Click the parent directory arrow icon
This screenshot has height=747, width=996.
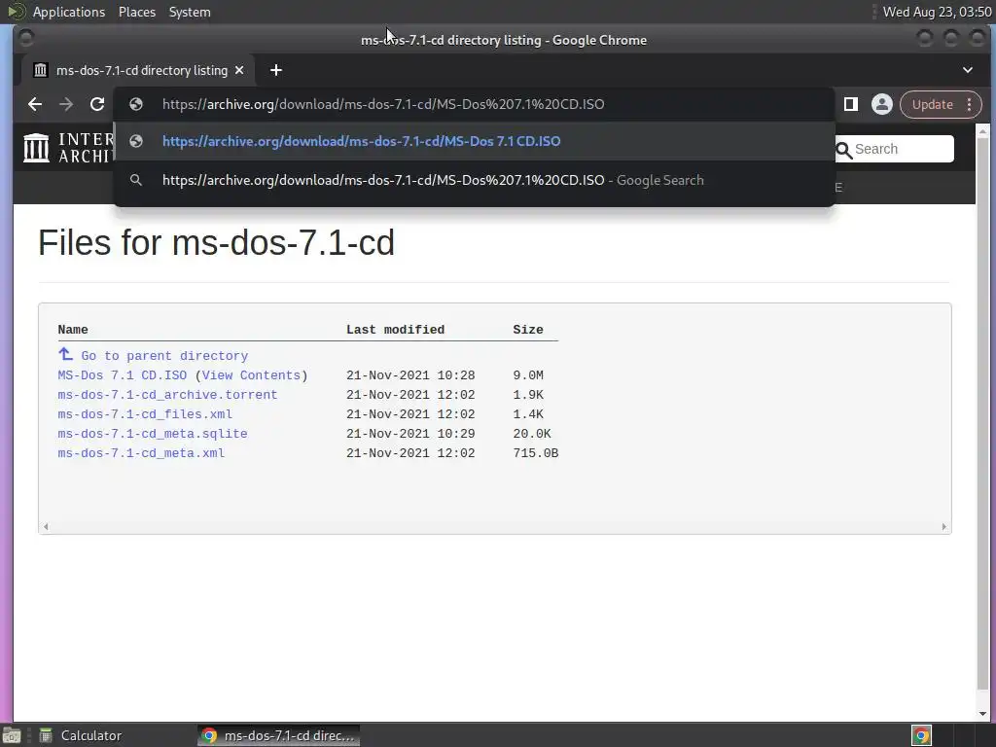[65, 354]
